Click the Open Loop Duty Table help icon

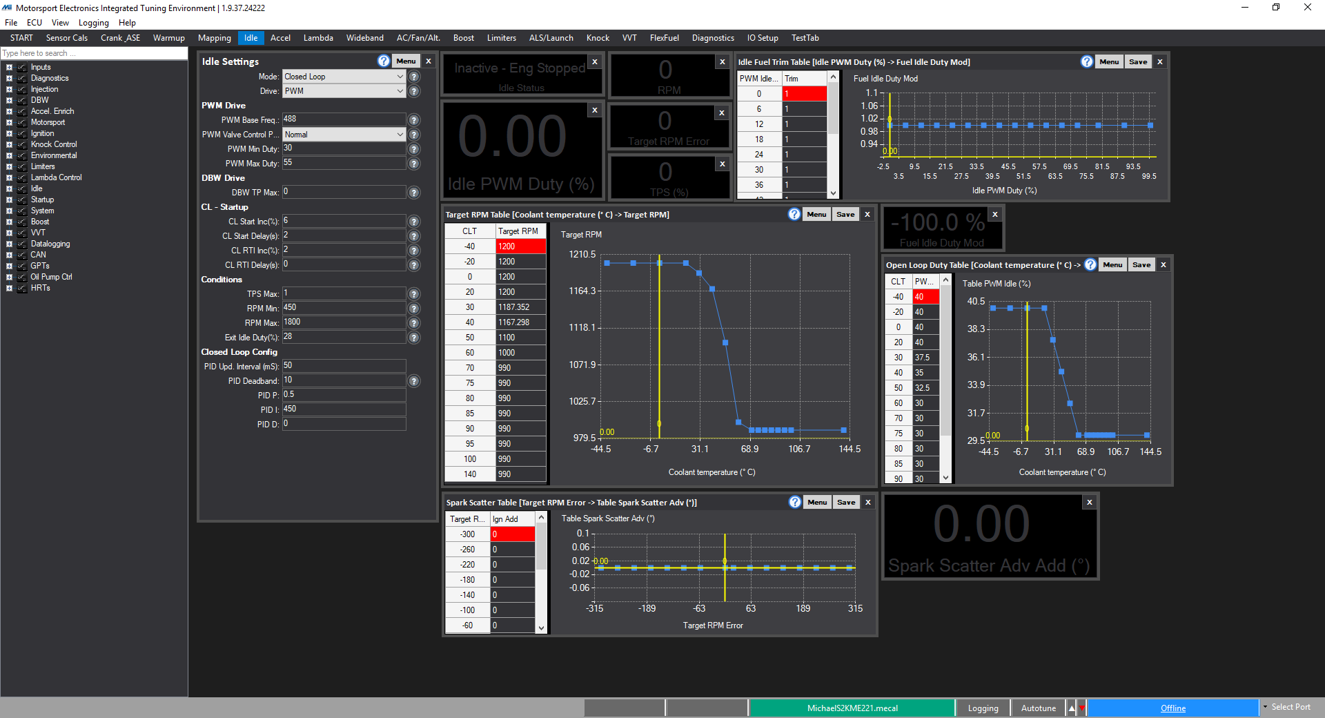(1090, 264)
